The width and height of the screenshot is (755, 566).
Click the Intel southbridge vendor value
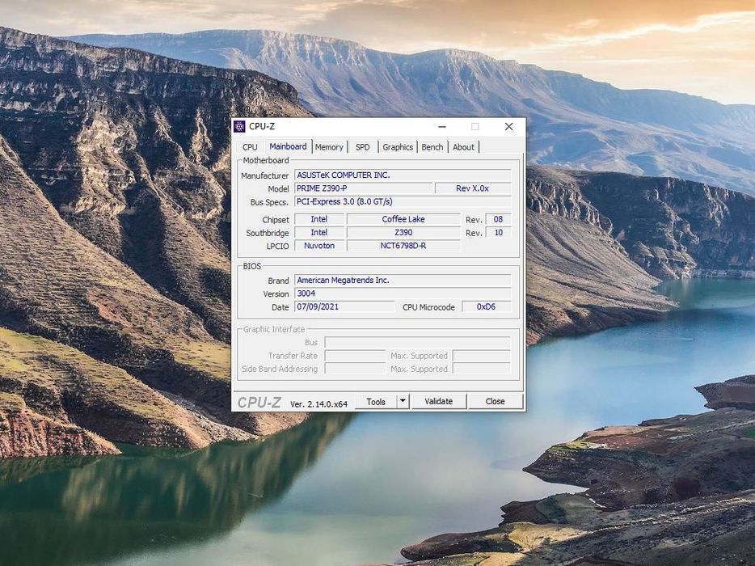319,232
